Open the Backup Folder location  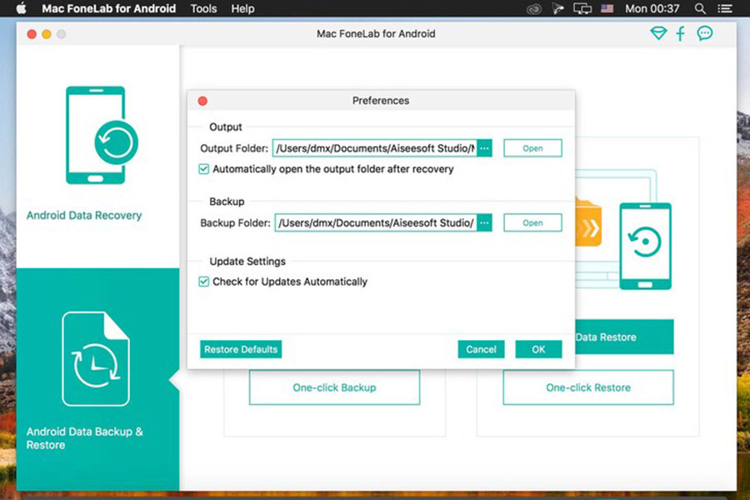click(532, 223)
